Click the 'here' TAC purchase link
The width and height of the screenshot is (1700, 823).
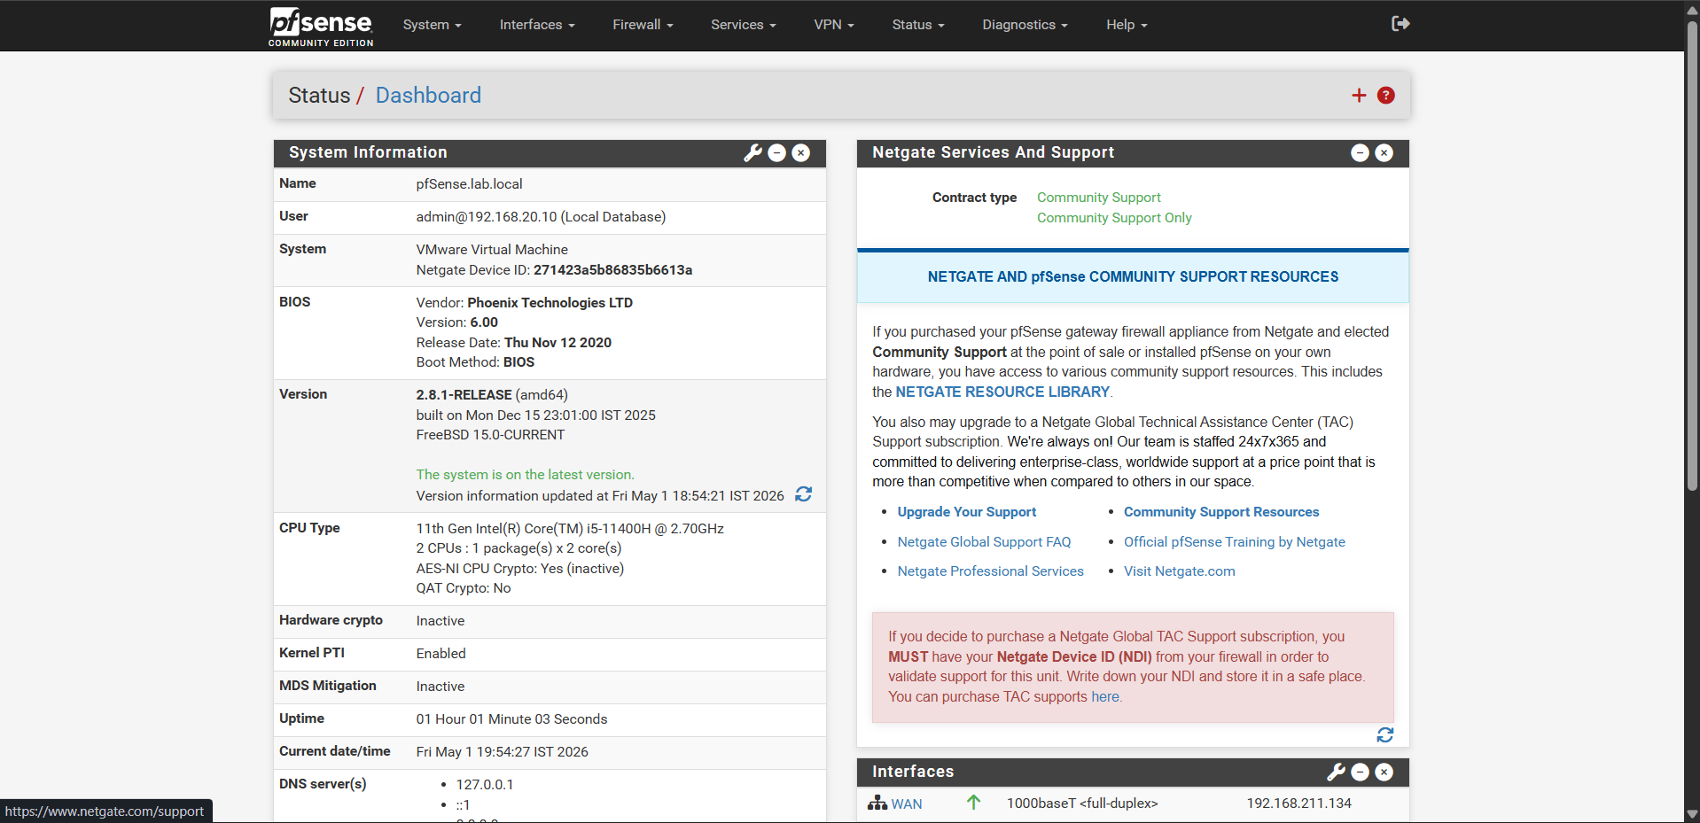tap(1105, 696)
